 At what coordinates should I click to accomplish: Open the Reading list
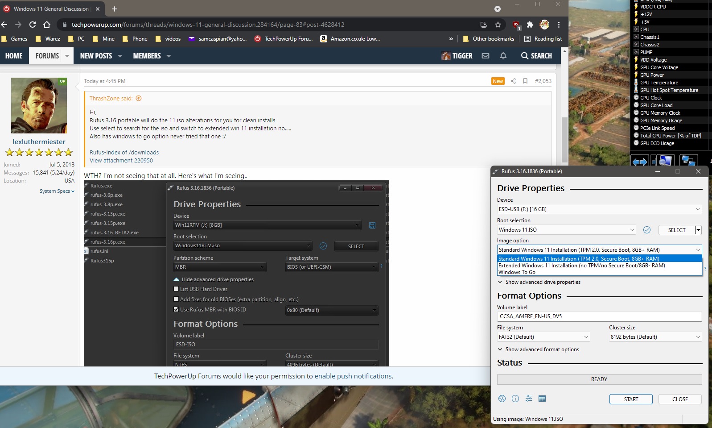(x=543, y=39)
